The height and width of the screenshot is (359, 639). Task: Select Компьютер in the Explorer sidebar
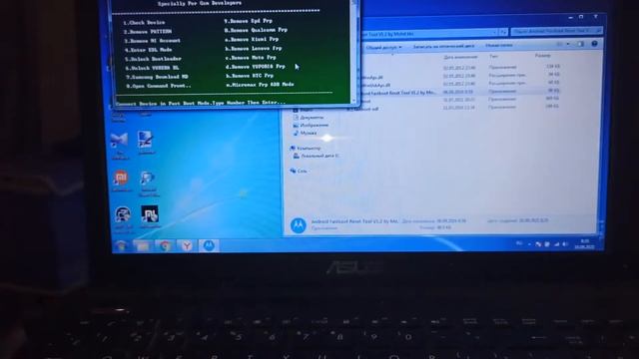click(x=309, y=149)
